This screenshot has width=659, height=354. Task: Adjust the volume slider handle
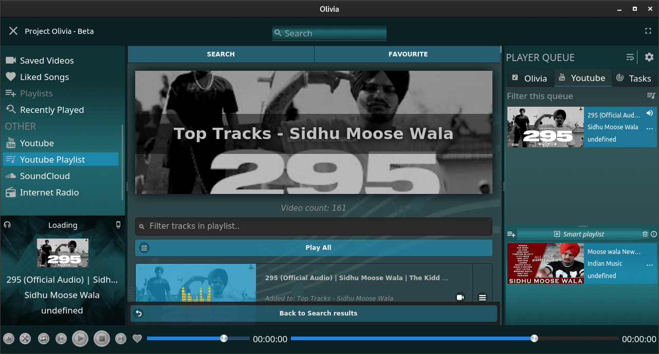click(224, 338)
